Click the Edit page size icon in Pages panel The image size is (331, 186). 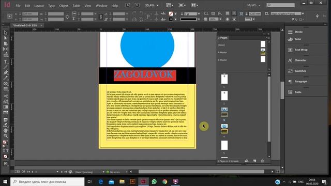(247, 161)
